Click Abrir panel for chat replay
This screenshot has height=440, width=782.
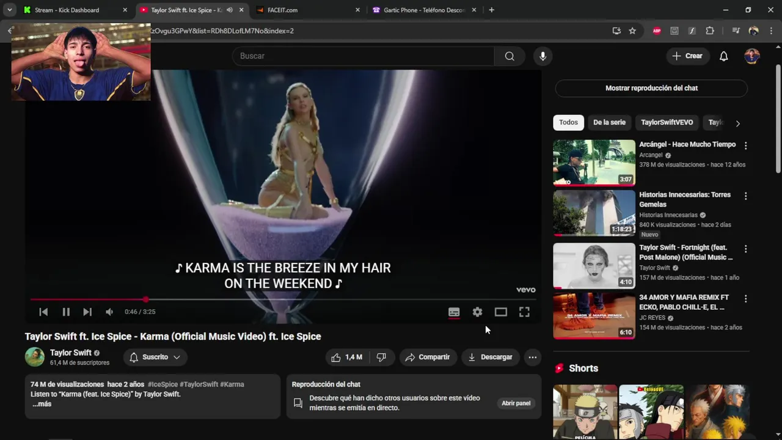point(516,403)
